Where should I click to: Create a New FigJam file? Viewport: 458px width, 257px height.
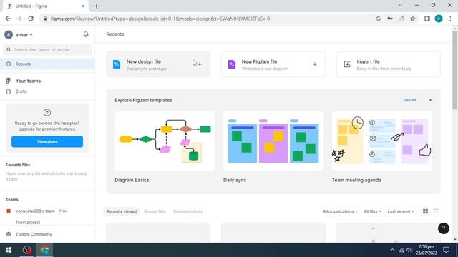click(273, 64)
